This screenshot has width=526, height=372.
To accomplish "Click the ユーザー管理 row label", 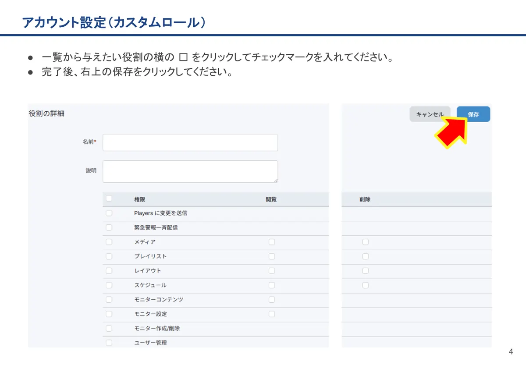I will point(150,343).
